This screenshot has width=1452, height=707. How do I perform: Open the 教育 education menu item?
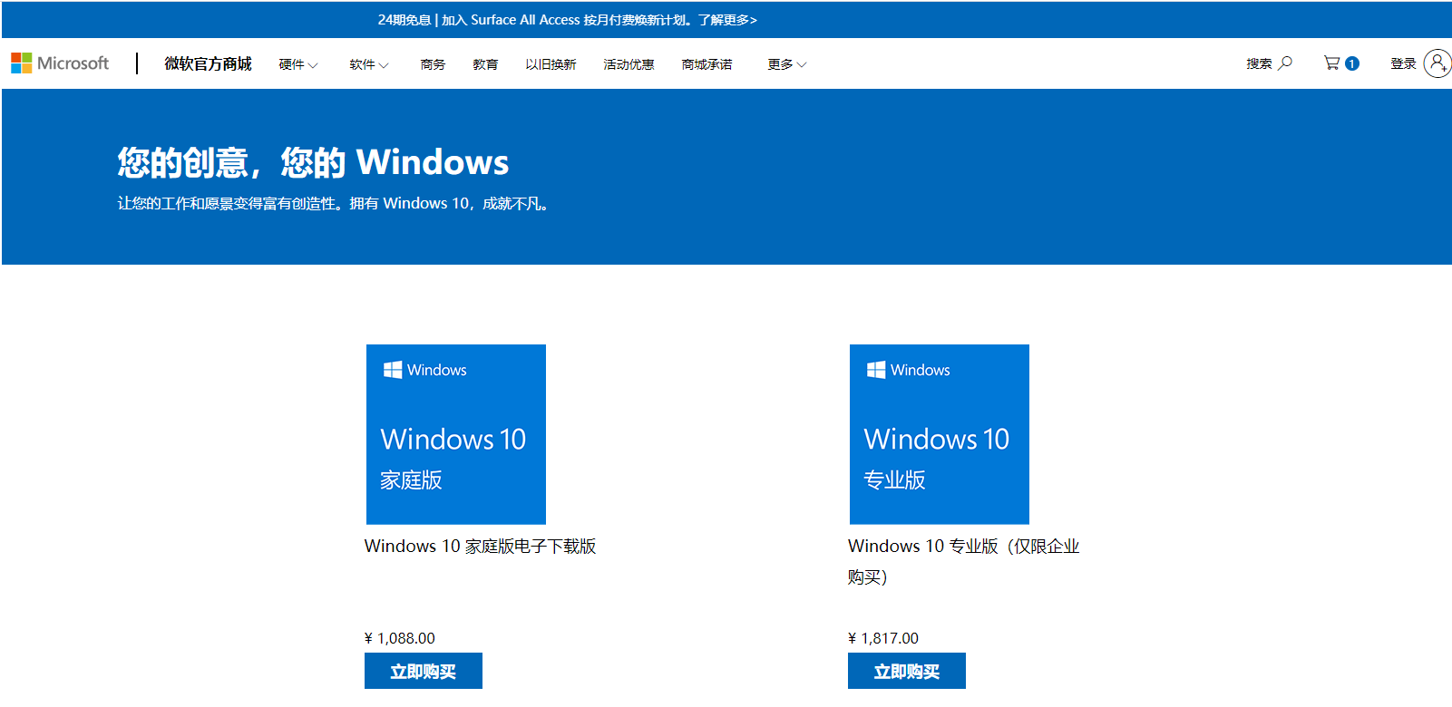[x=485, y=64]
